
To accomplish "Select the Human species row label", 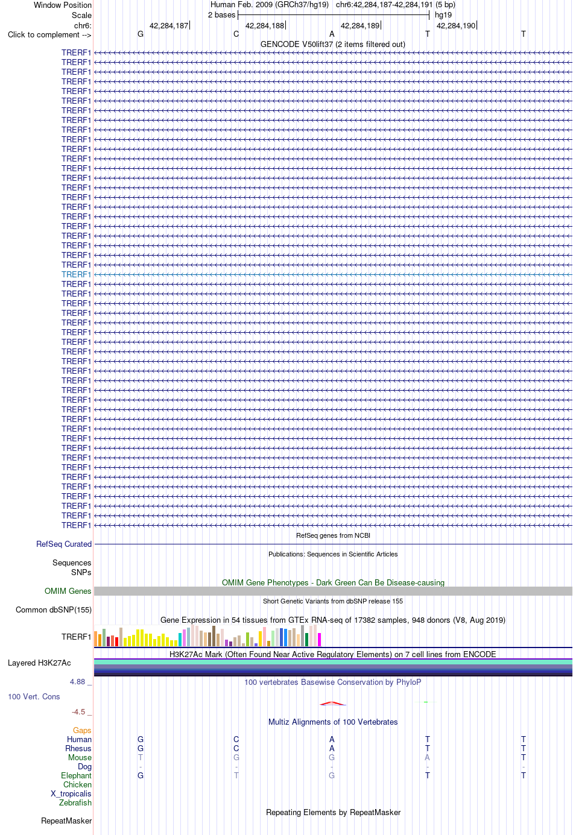I will click(x=80, y=739).
